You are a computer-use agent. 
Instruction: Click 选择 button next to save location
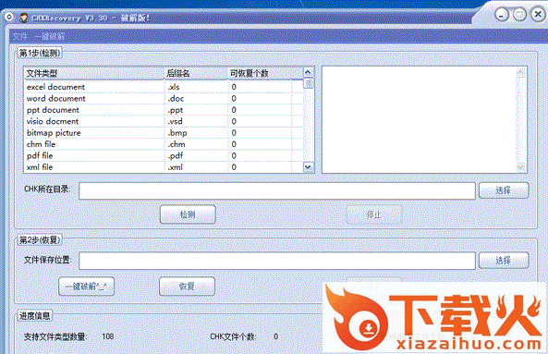point(504,261)
